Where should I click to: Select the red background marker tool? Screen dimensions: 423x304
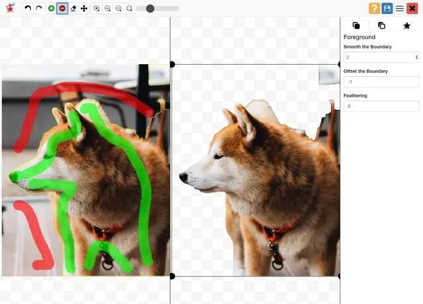point(62,9)
